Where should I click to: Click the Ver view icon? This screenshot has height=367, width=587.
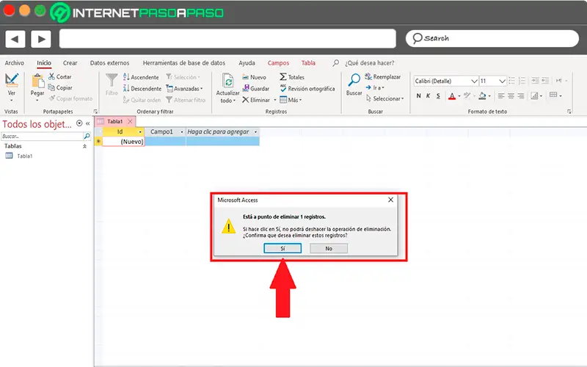point(12,79)
